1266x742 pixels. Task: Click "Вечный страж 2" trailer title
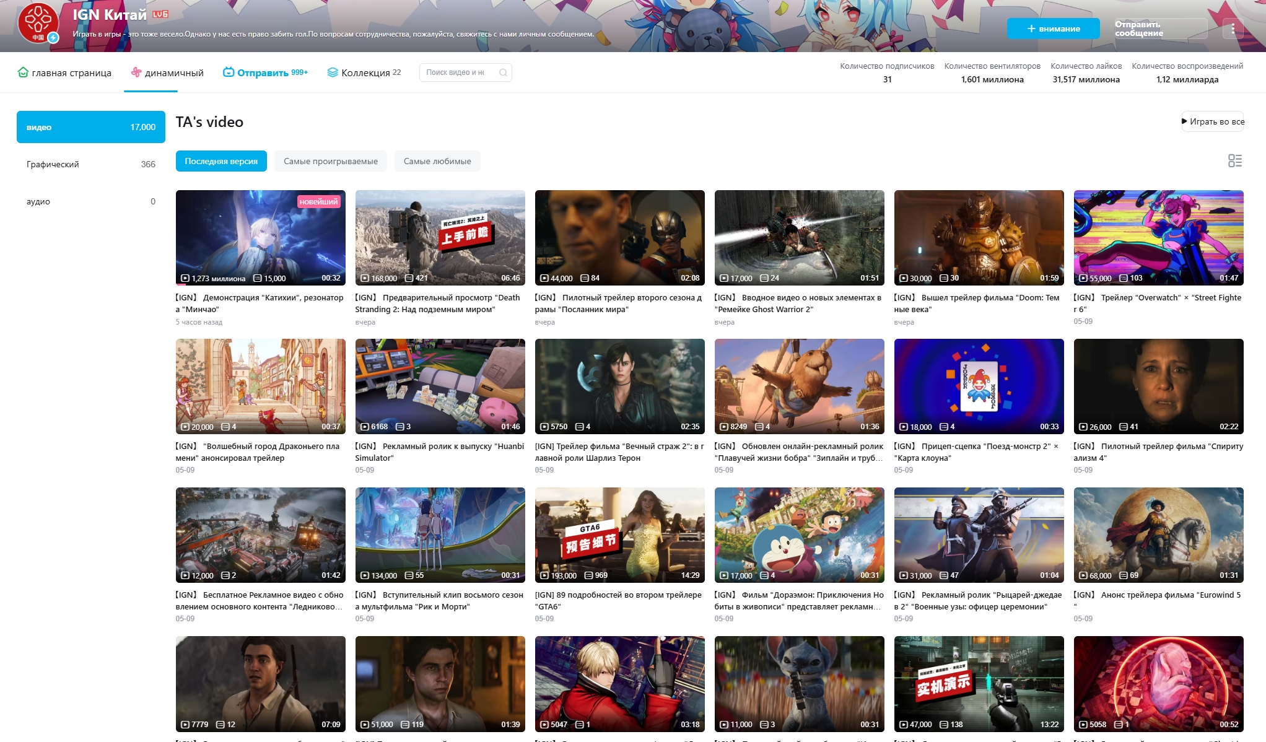click(x=619, y=452)
